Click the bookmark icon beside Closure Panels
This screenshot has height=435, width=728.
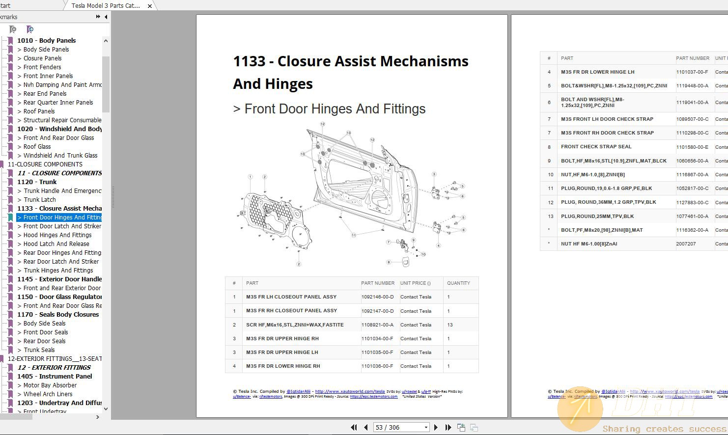11,58
